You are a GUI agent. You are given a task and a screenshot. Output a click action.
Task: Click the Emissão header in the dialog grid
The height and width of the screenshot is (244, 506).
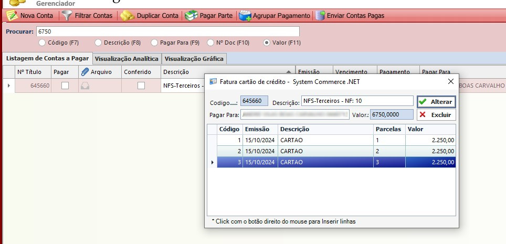click(x=260, y=130)
